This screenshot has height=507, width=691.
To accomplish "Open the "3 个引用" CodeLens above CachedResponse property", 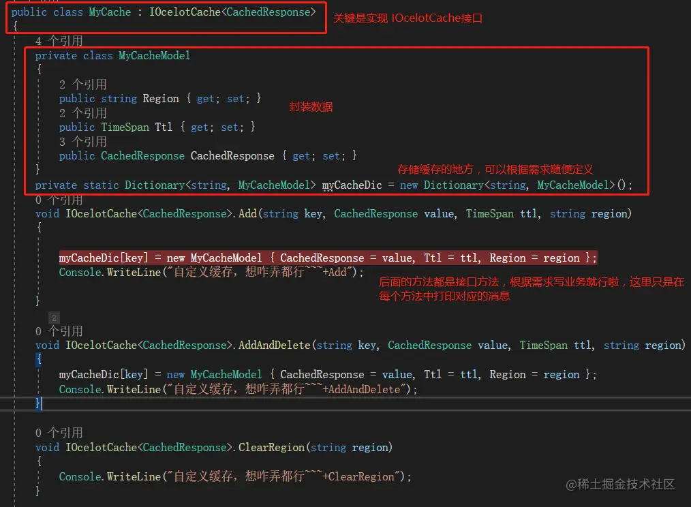I will tap(83, 142).
